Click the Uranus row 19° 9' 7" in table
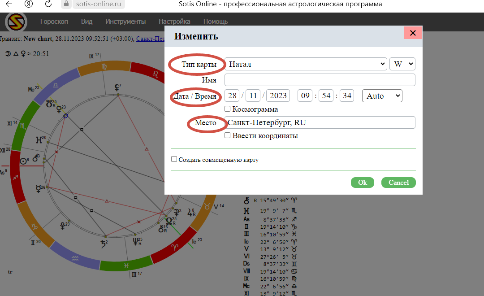 (x=270, y=211)
